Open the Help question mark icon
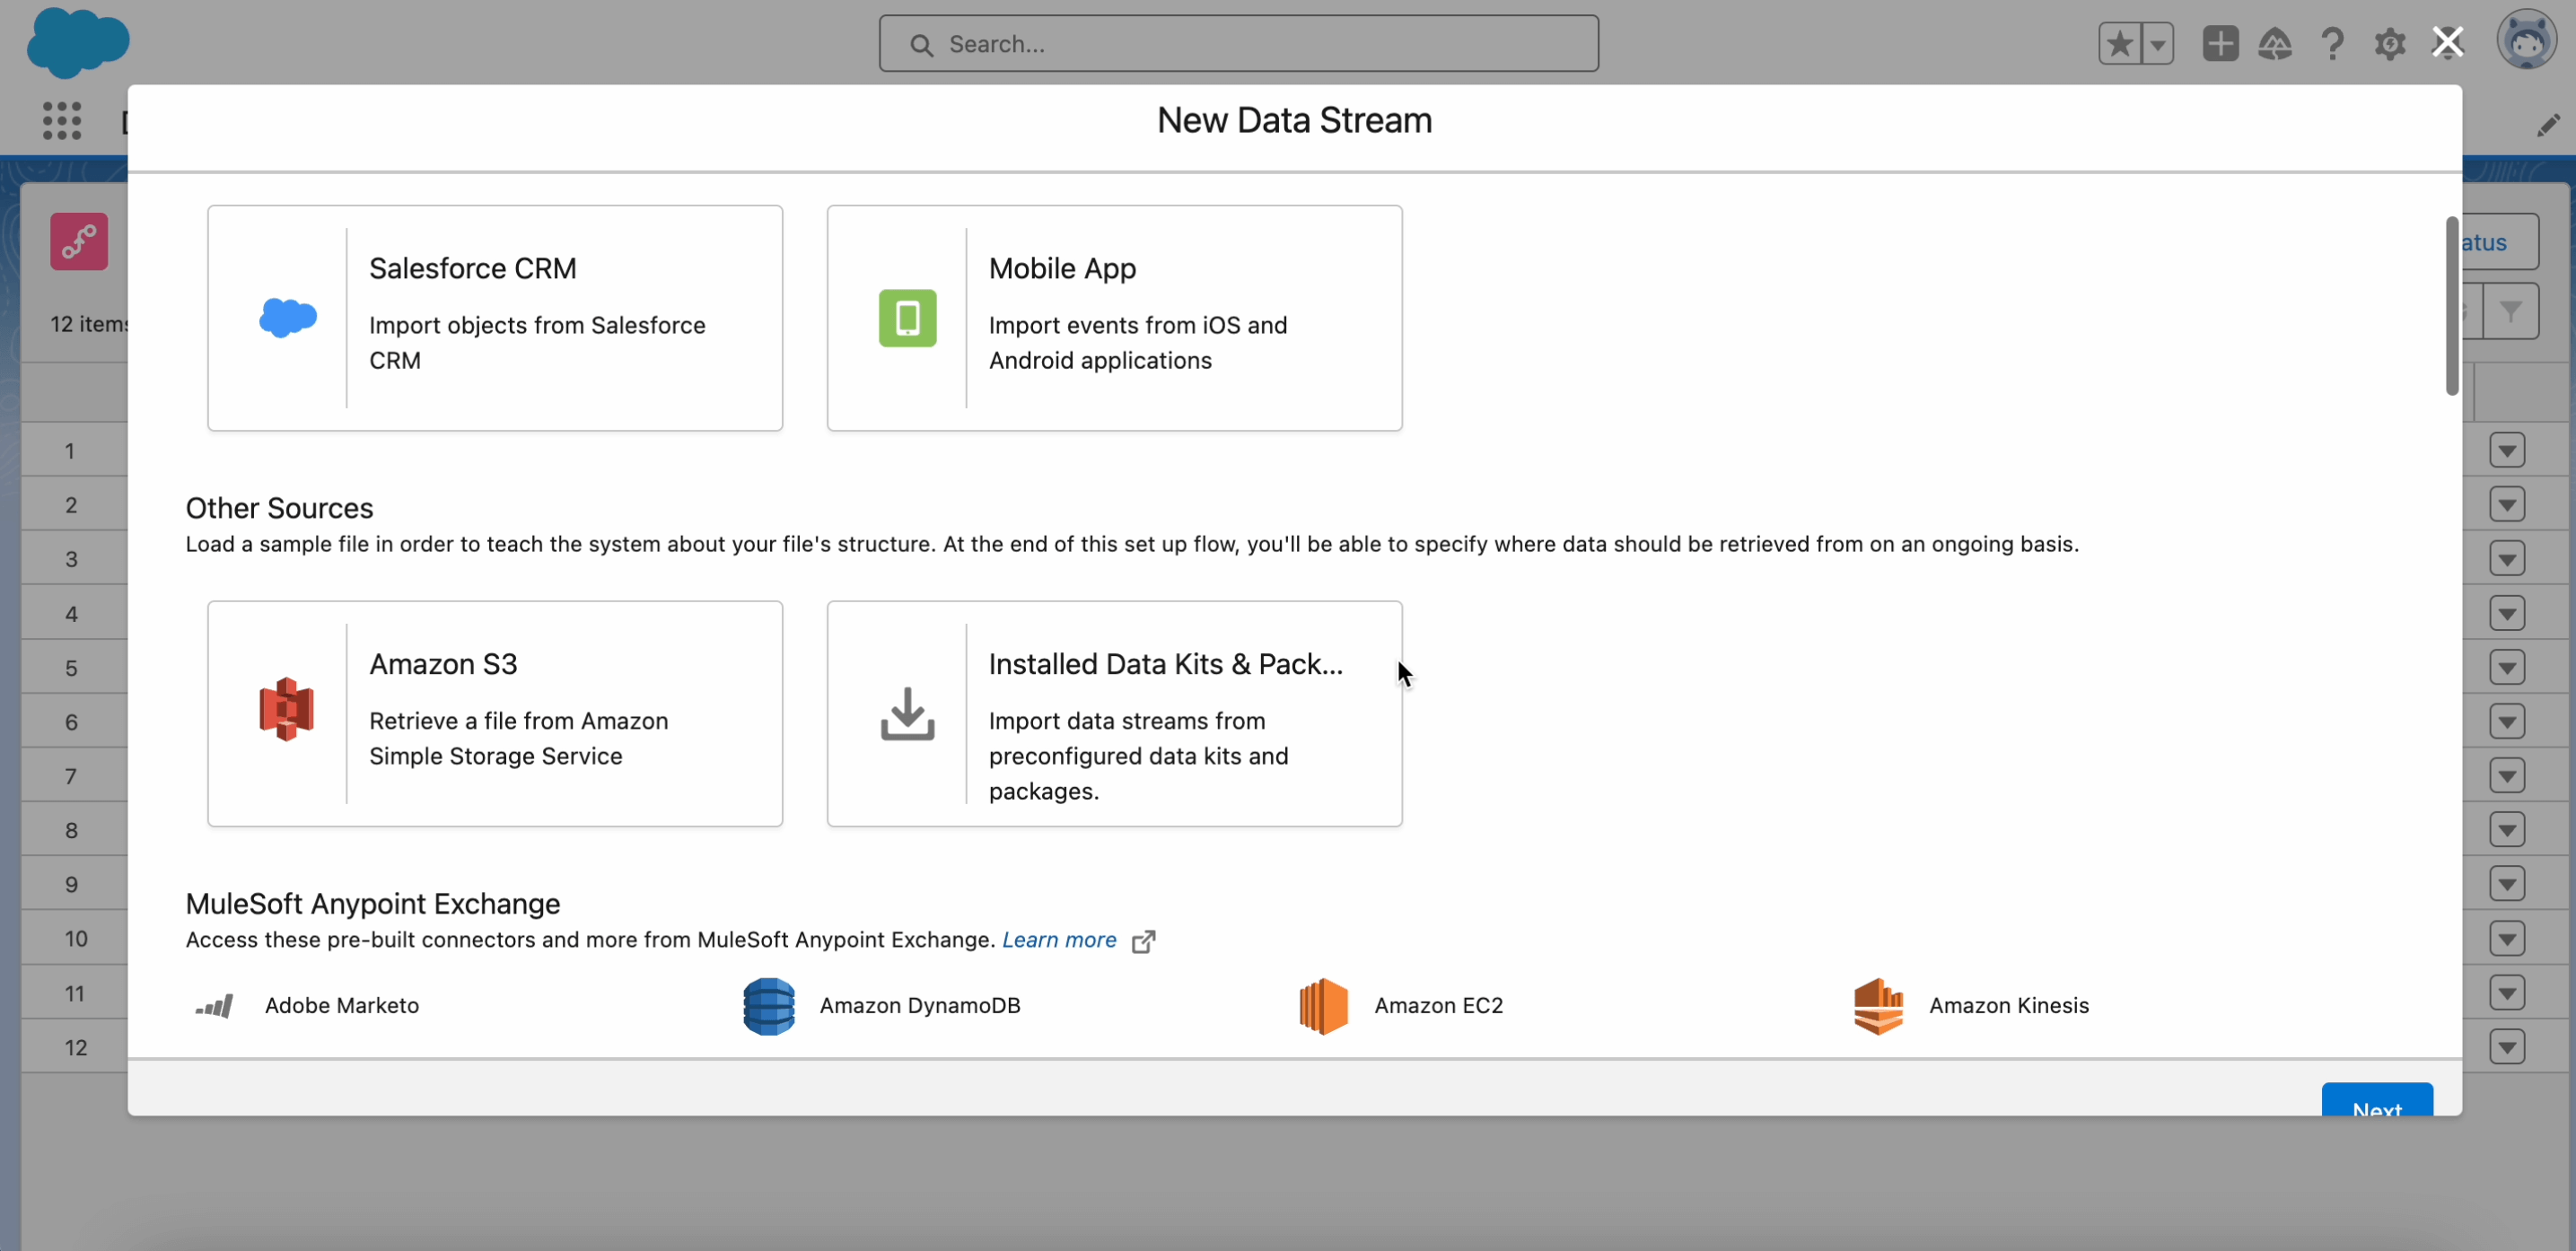This screenshot has height=1251, width=2576. [2332, 44]
